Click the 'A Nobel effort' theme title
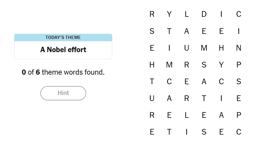Viewport: 256px width, 149px height. point(63,50)
